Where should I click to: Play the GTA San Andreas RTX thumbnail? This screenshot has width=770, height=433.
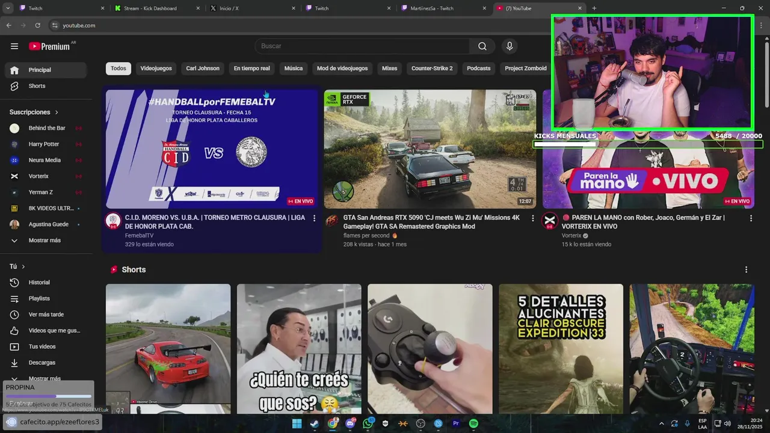coord(430,149)
